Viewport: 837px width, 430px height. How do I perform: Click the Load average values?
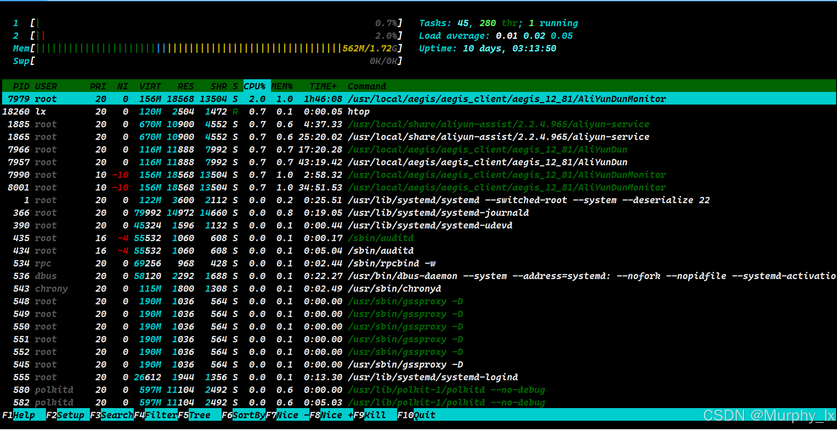(x=534, y=35)
